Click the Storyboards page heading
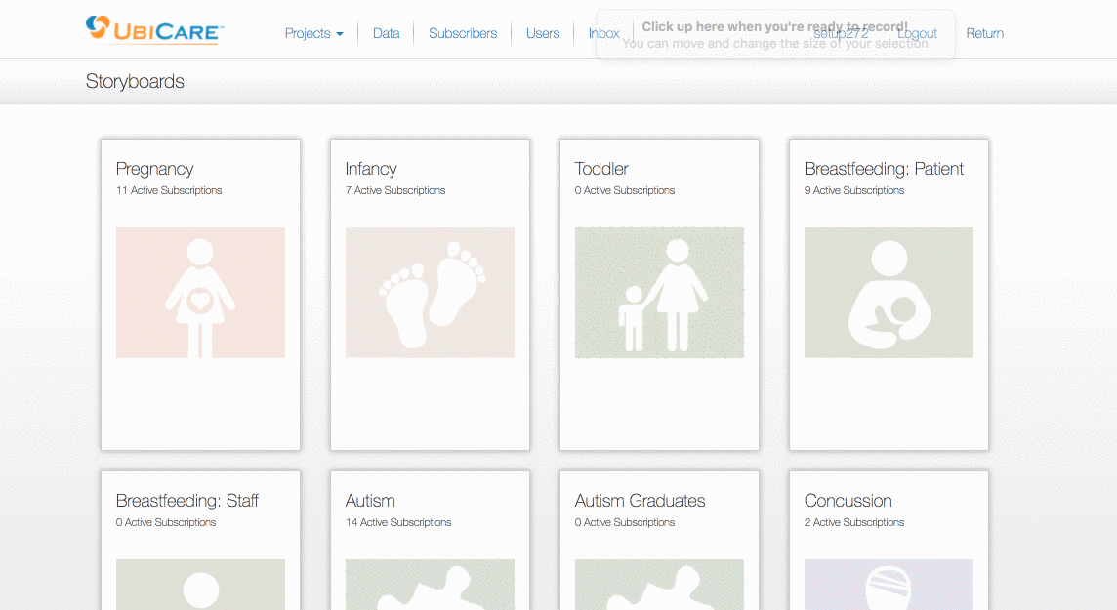This screenshot has height=610, width=1117. point(135,82)
